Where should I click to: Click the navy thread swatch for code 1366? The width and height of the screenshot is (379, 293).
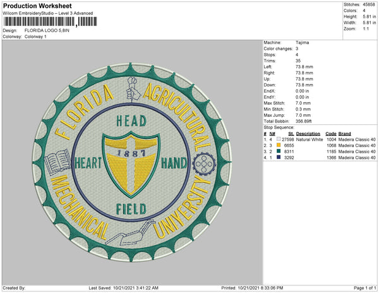coord(279,157)
